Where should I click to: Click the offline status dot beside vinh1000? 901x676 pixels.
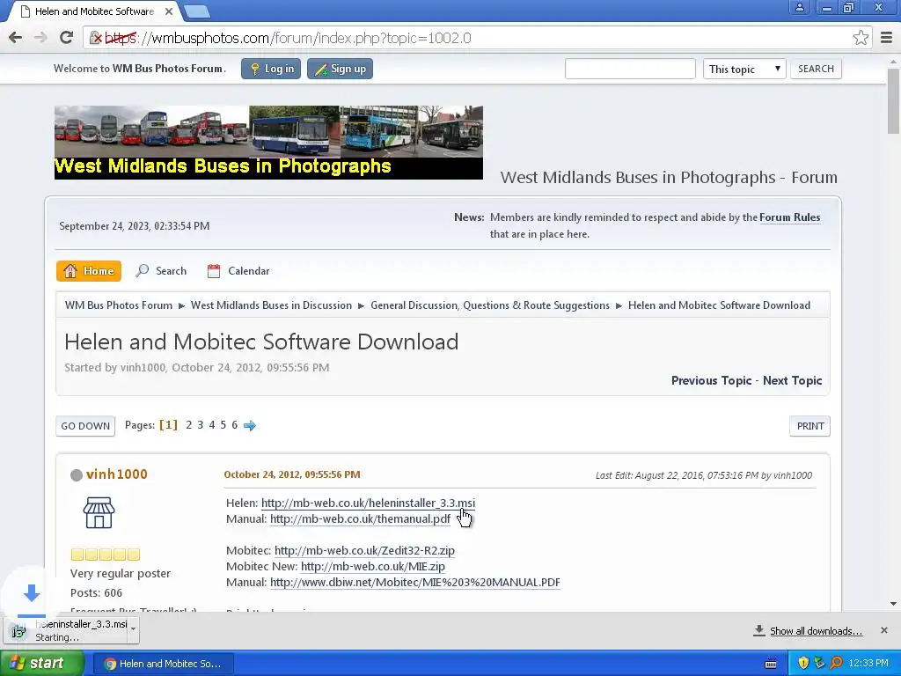77,474
